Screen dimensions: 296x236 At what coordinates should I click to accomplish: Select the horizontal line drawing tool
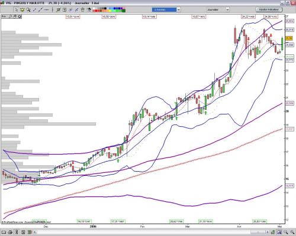pos(47,9)
